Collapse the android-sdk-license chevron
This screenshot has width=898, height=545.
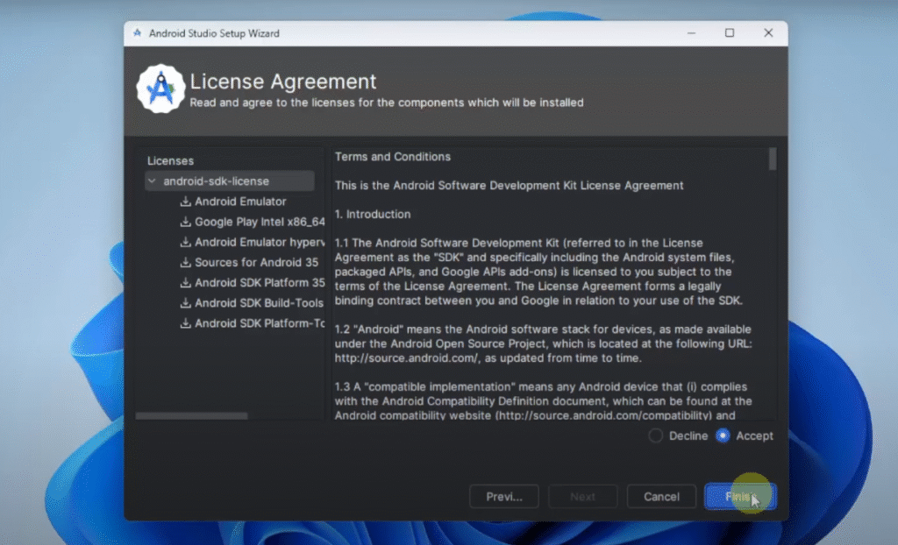click(152, 180)
